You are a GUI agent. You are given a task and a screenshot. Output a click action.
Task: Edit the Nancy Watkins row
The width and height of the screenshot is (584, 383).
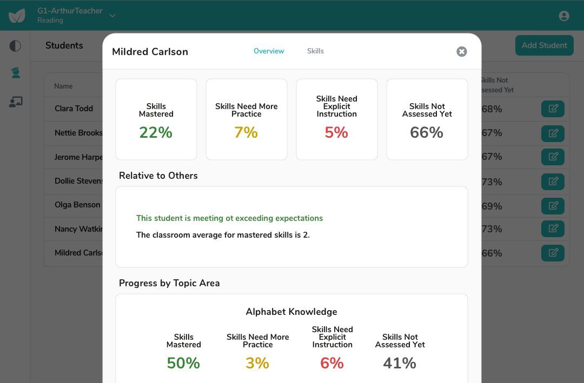coord(553,229)
